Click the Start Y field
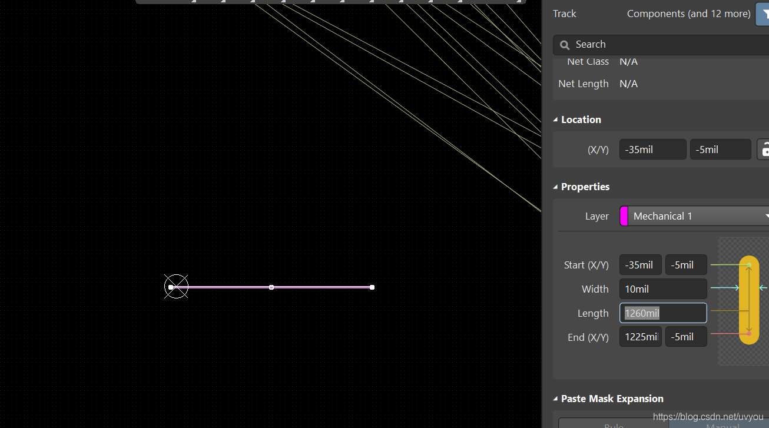Image resolution: width=769 pixels, height=428 pixels. (x=686, y=265)
